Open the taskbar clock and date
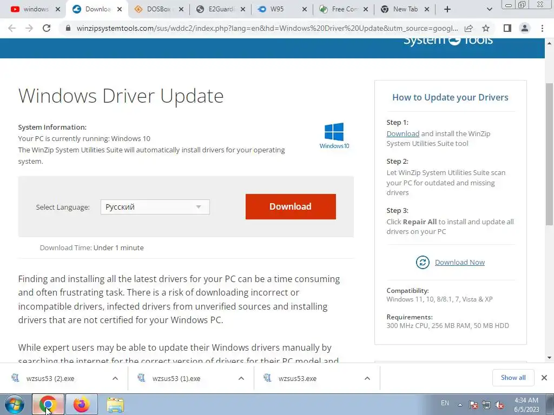 pos(526,405)
